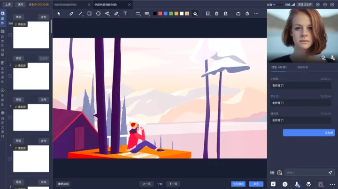Go to previous page with 上一页

pos(146,184)
